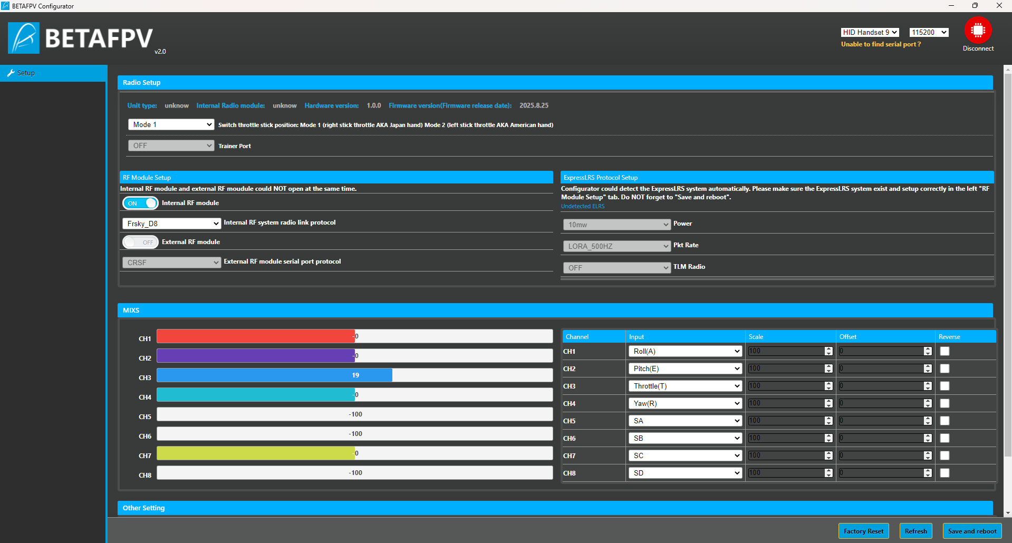Open the CH8 SD input dropdown
The image size is (1012, 543).
[x=685, y=473]
